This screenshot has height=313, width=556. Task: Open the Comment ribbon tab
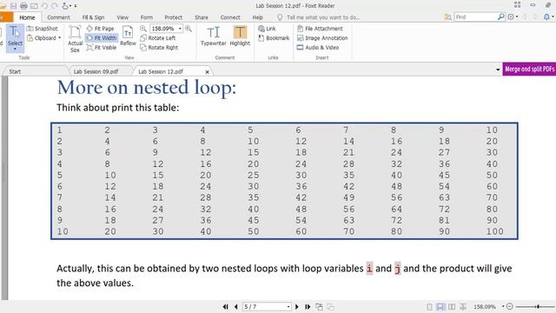[x=58, y=17]
